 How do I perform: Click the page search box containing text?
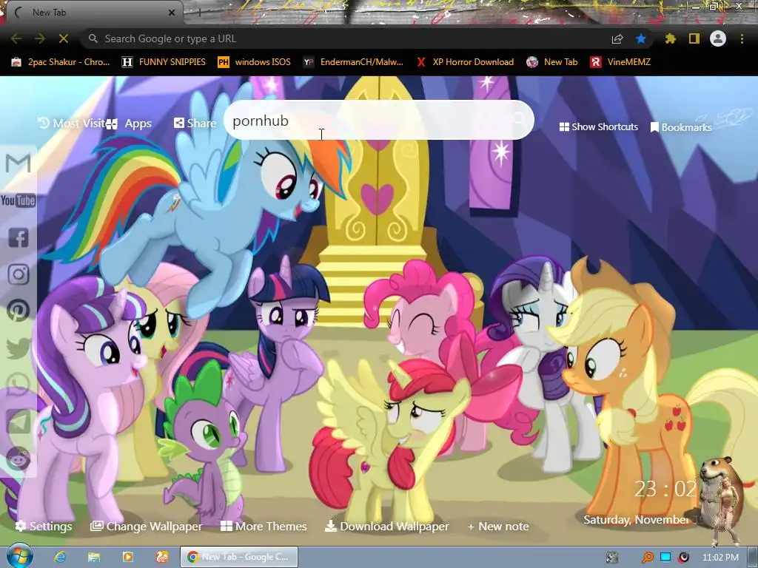click(x=378, y=121)
